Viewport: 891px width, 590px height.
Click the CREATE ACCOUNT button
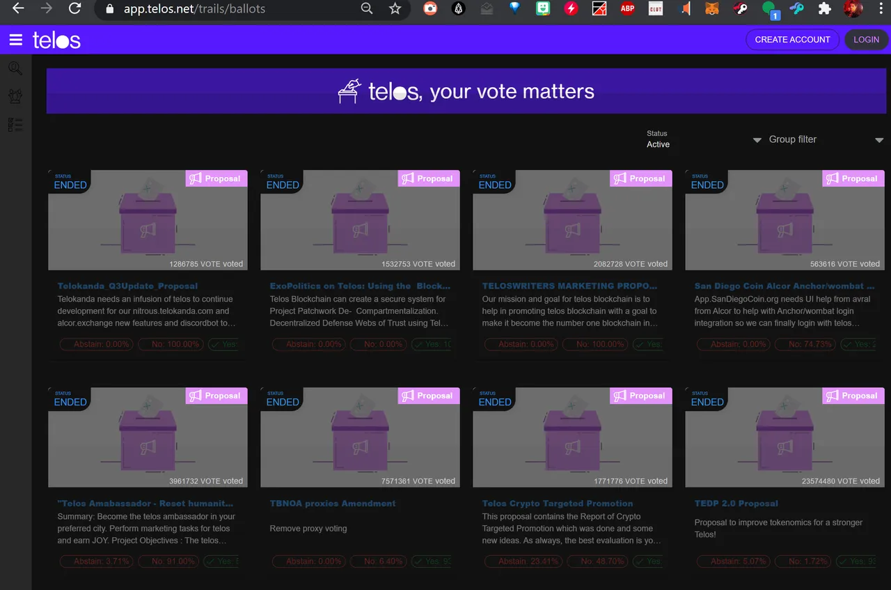[x=792, y=40]
